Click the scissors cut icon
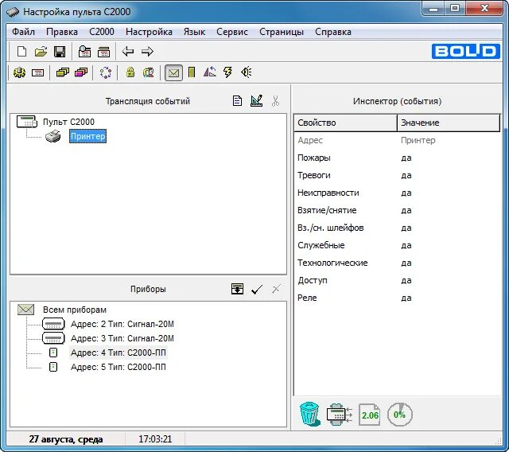The image size is (509, 452). (276, 101)
